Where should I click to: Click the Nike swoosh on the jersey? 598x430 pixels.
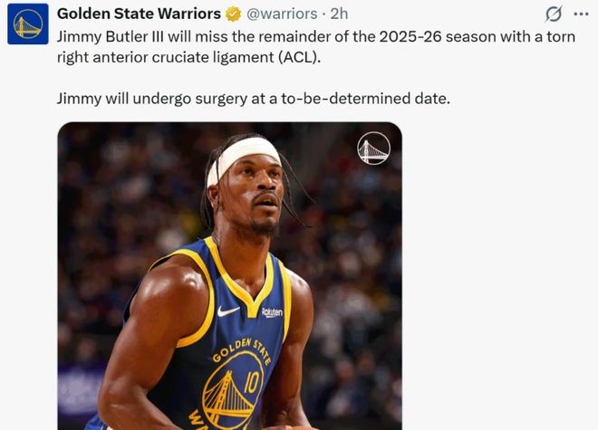[x=228, y=311]
